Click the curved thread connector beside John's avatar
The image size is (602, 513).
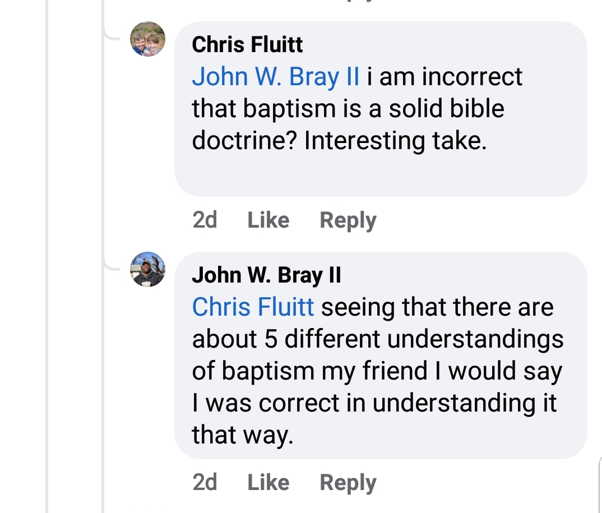pyautogui.click(x=114, y=267)
